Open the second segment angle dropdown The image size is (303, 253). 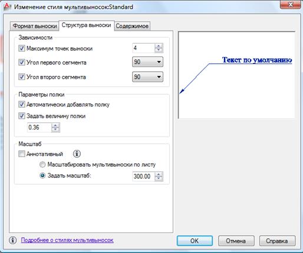pyautogui.click(x=147, y=76)
